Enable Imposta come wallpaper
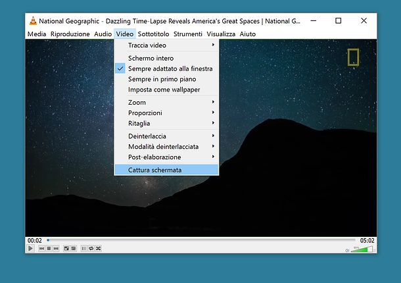Screen dimensions: 401x283 pos(166,90)
